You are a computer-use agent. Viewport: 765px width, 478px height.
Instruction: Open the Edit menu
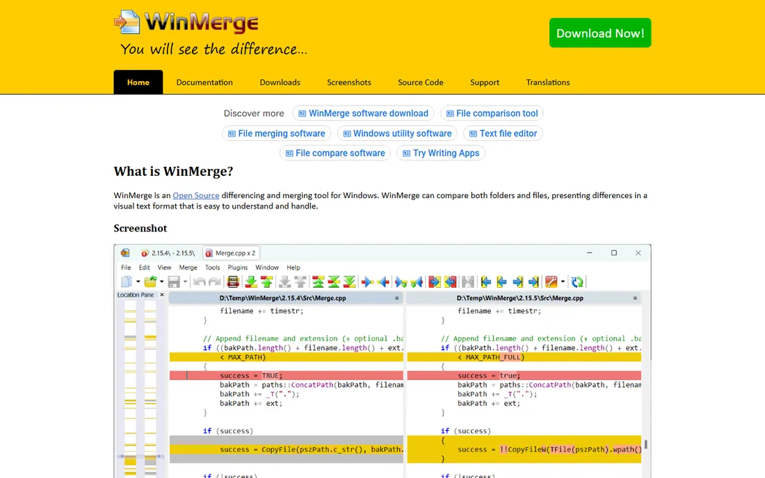tap(144, 267)
